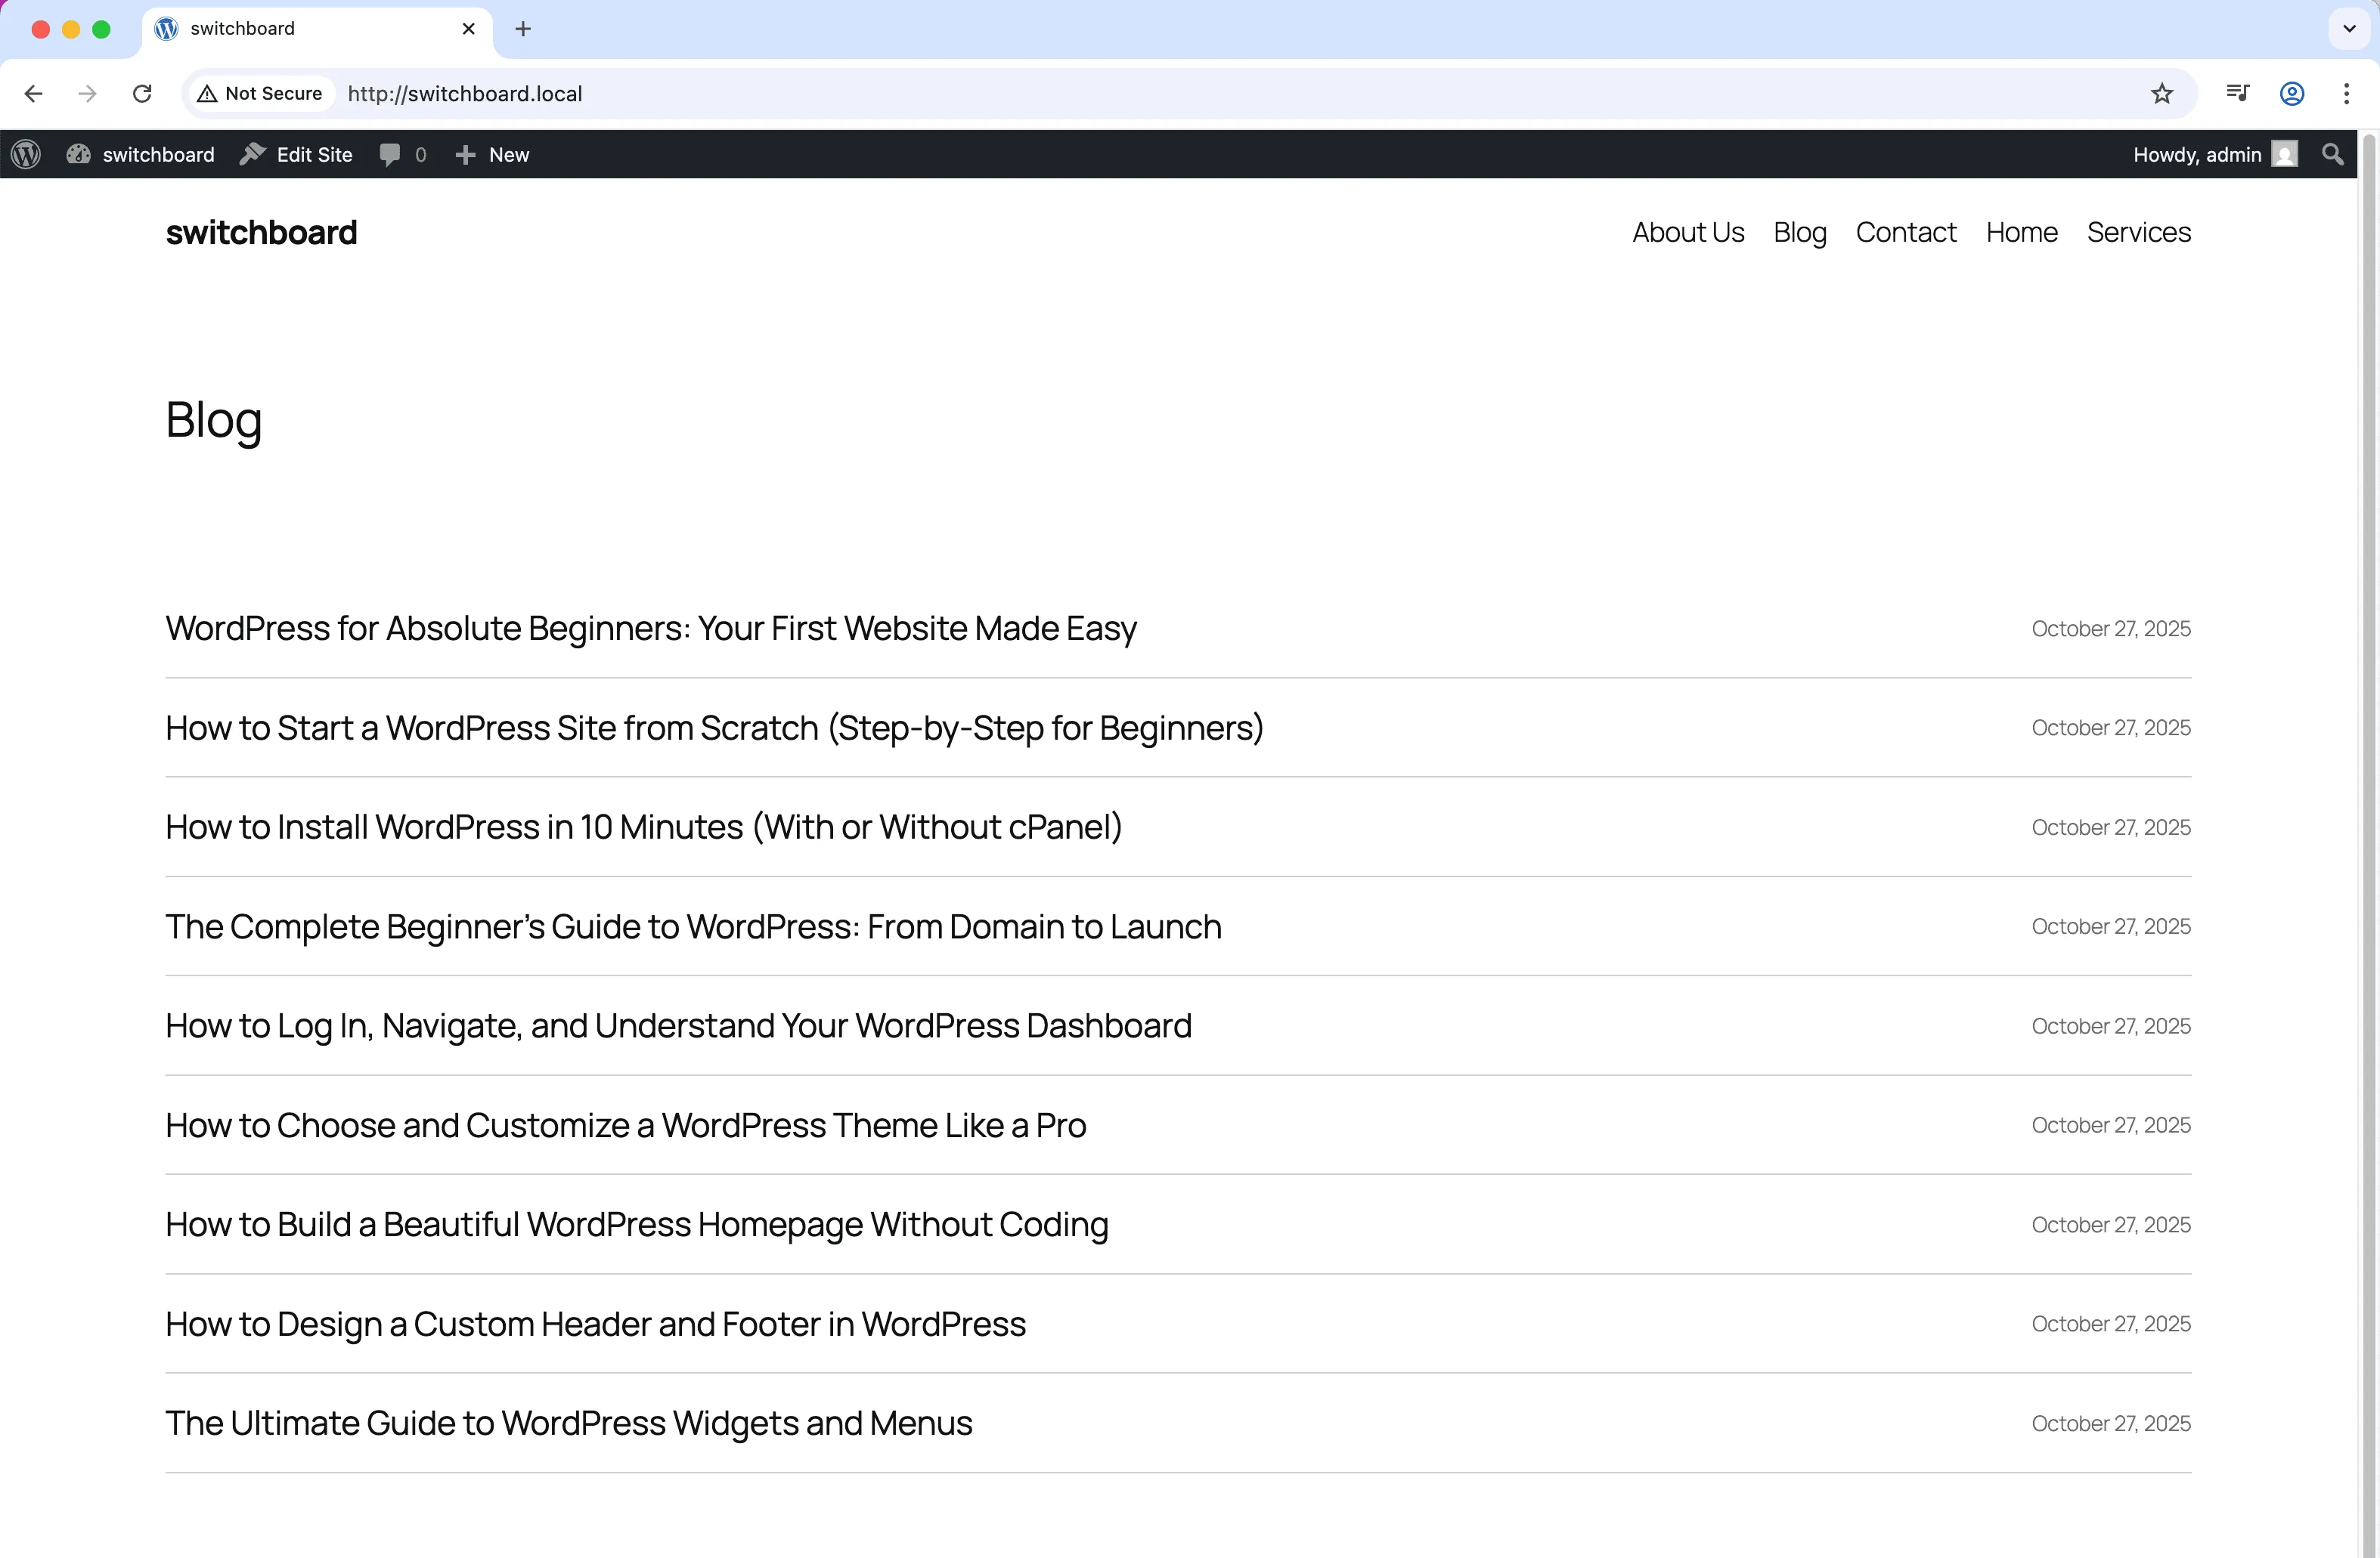
Task: Open the WordPress for Absolute Beginners post
Action: coord(650,629)
